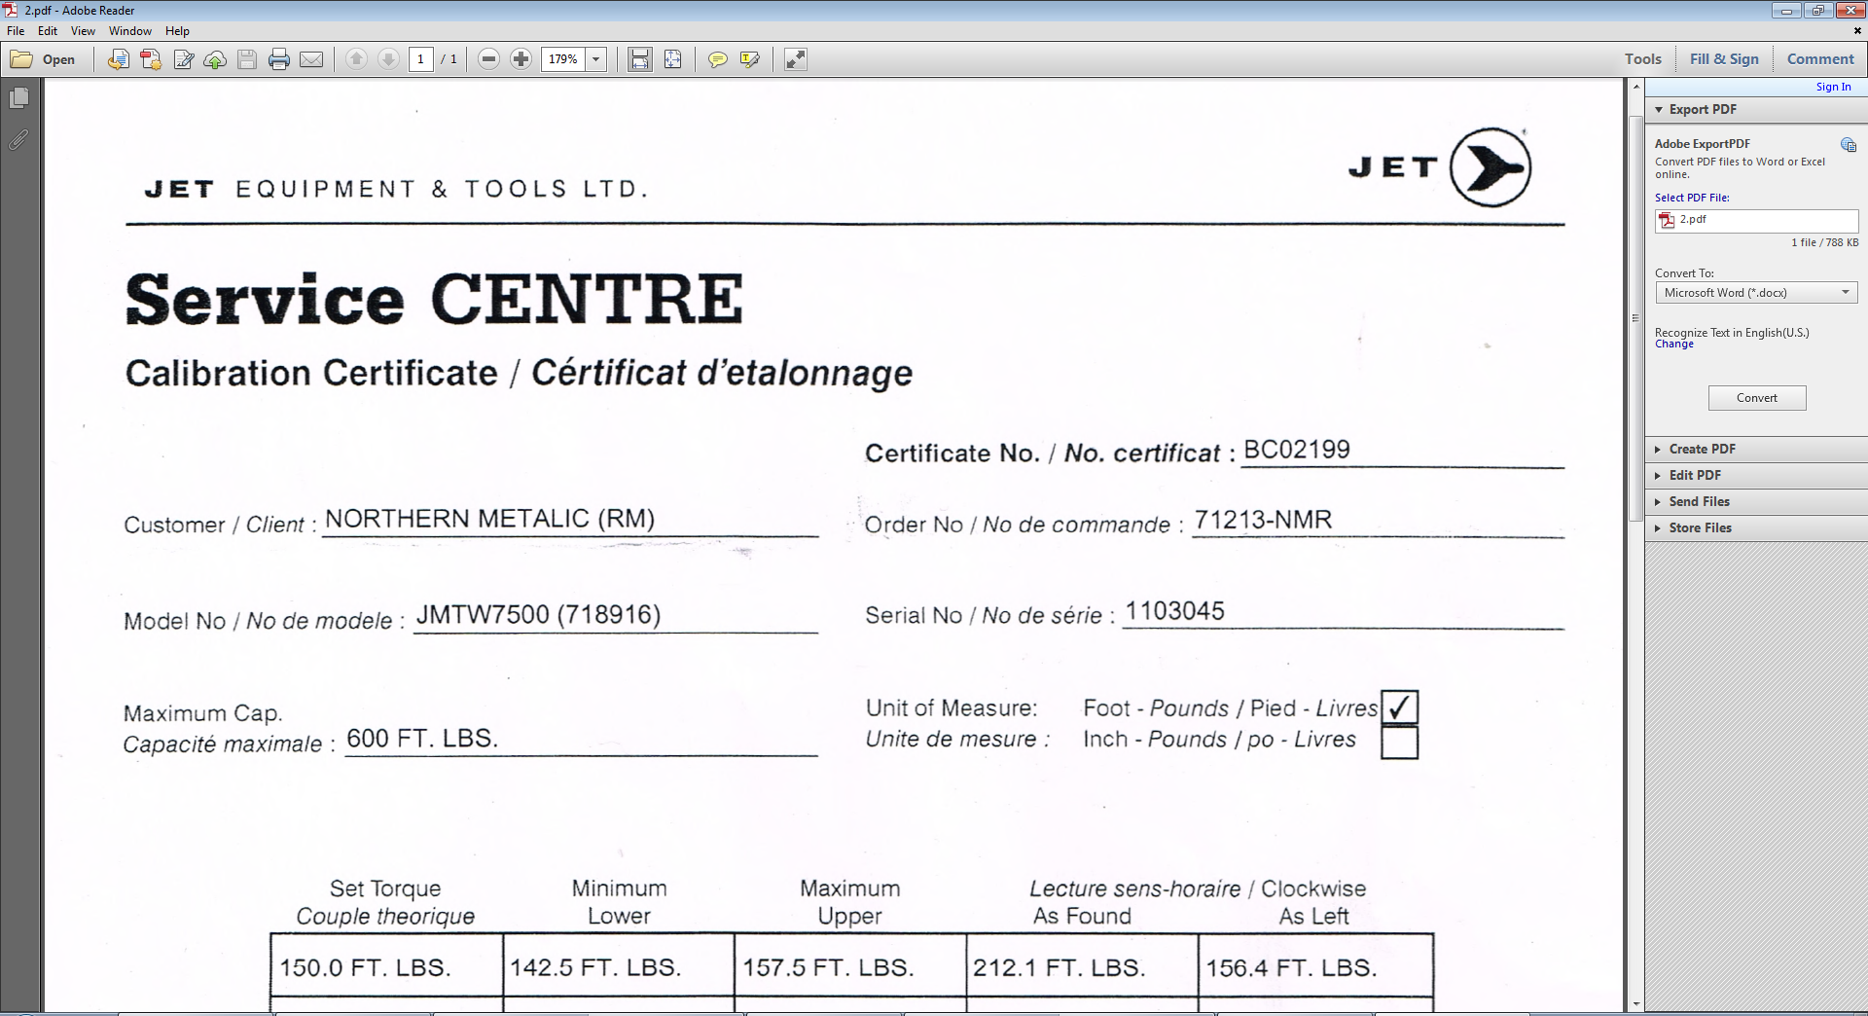Click the Sign In link
The width and height of the screenshot is (1868, 1016).
coord(1833,87)
